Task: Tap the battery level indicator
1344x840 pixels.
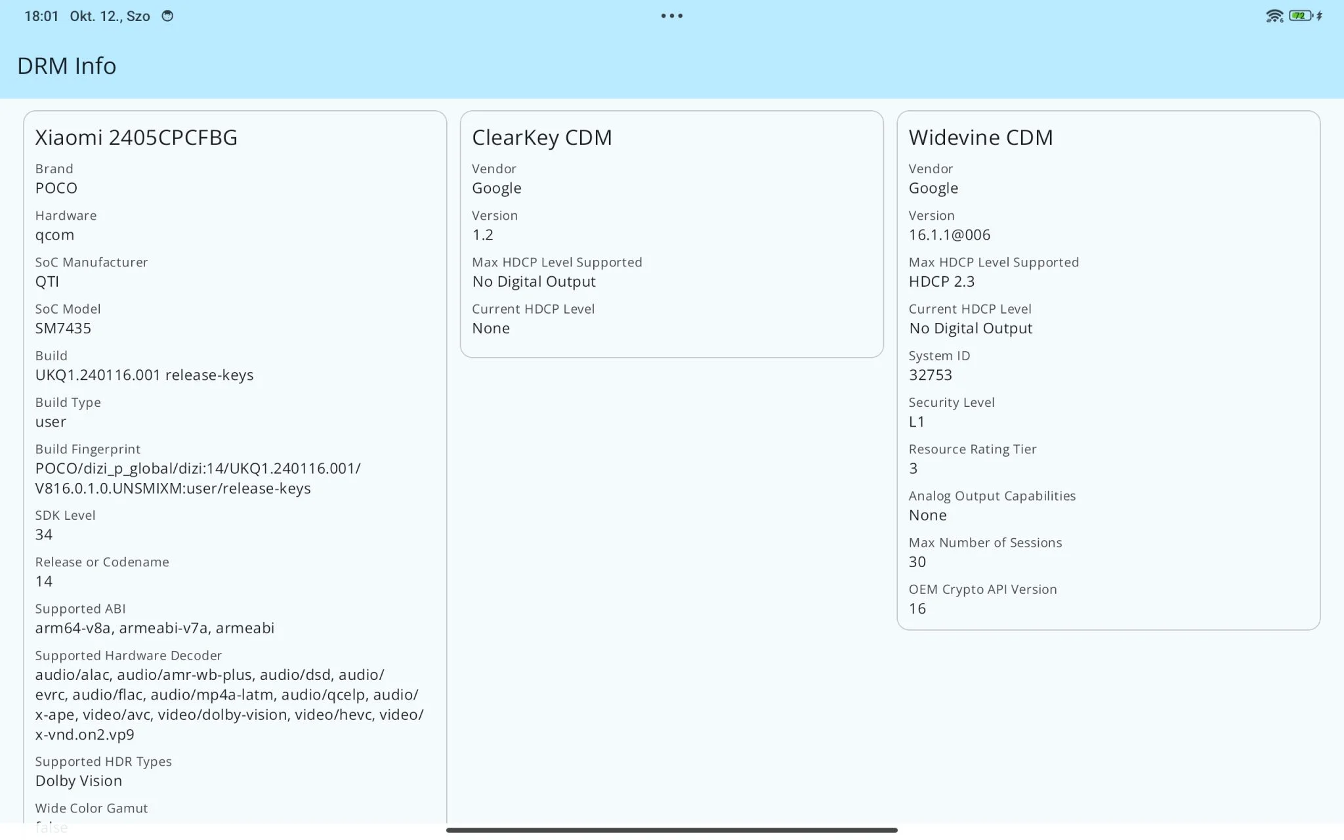Action: pyautogui.click(x=1299, y=16)
